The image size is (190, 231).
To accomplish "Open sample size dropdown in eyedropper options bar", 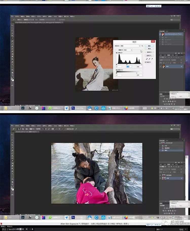I will [29, 20].
